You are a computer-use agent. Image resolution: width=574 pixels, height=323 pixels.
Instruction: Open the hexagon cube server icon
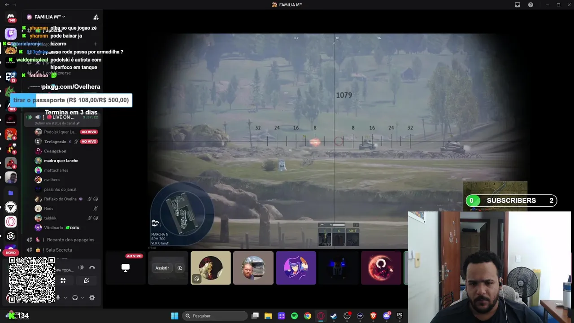[x=11, y=236]
